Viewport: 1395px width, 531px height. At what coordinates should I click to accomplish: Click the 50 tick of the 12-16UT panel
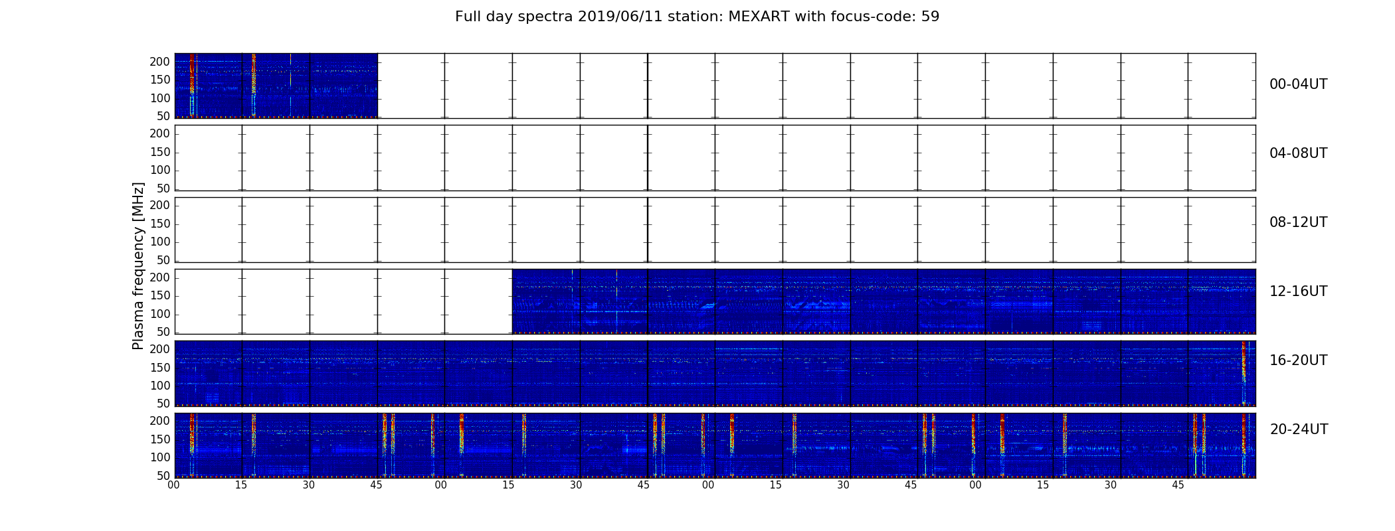click(163, 332)
